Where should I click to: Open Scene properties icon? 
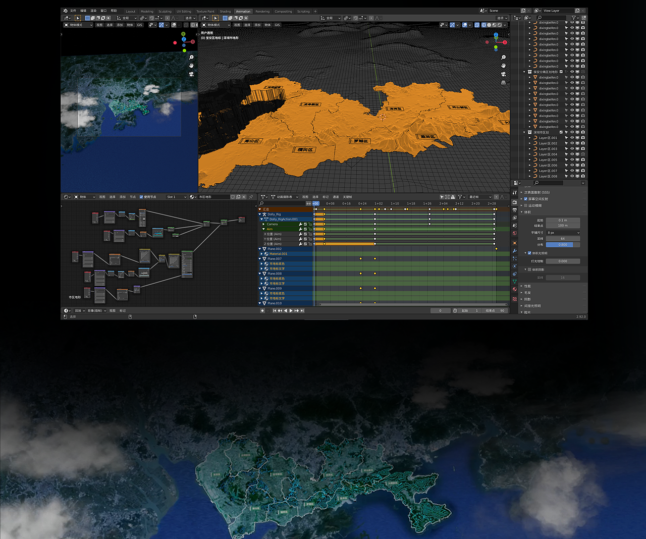515,226
